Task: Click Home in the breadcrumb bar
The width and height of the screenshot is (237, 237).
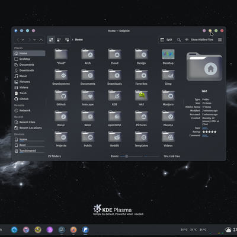Action: coord(79,40)
